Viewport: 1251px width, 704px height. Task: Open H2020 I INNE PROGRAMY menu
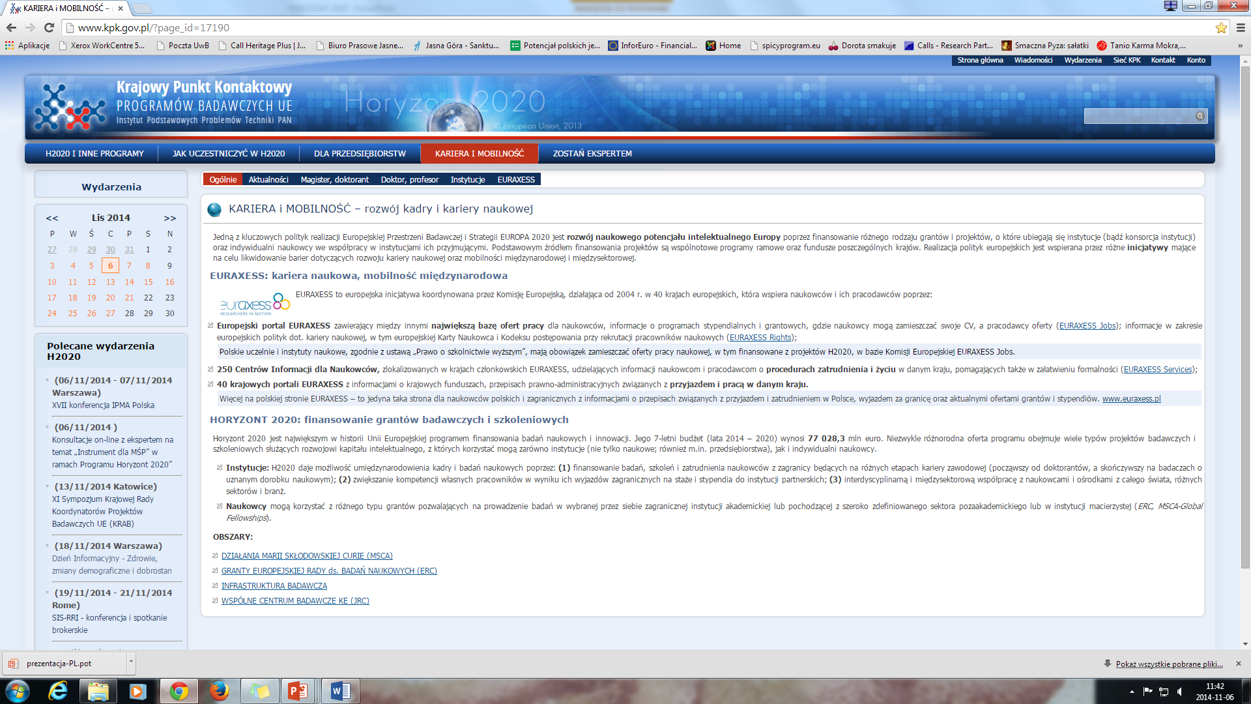tap(94, 154)
